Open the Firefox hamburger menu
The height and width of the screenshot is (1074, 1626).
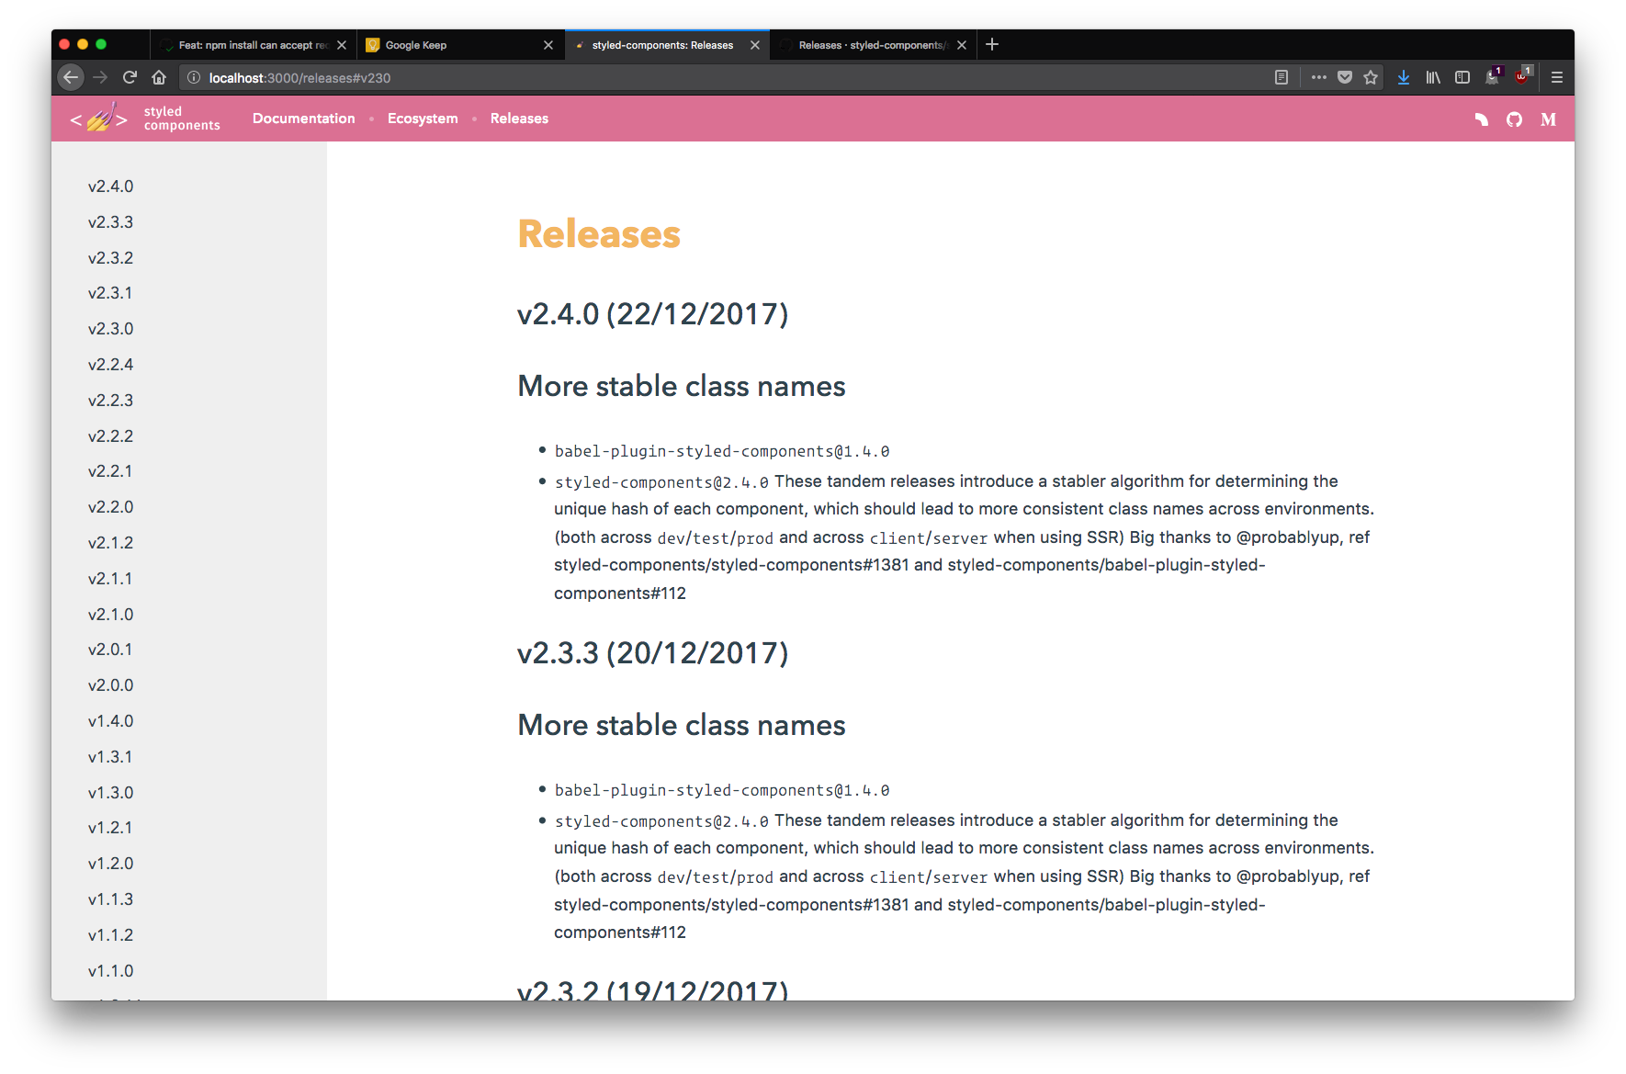(1557, 78)
